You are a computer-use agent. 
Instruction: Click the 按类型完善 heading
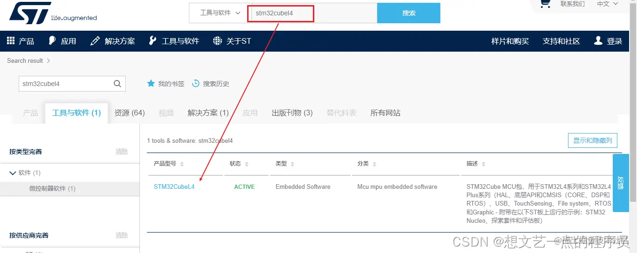(x=26, y=152)
